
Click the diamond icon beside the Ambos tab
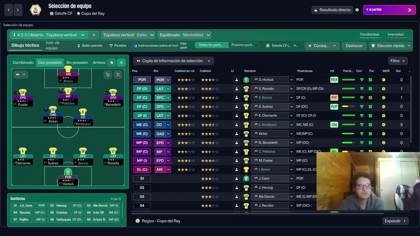click(112, 63)
